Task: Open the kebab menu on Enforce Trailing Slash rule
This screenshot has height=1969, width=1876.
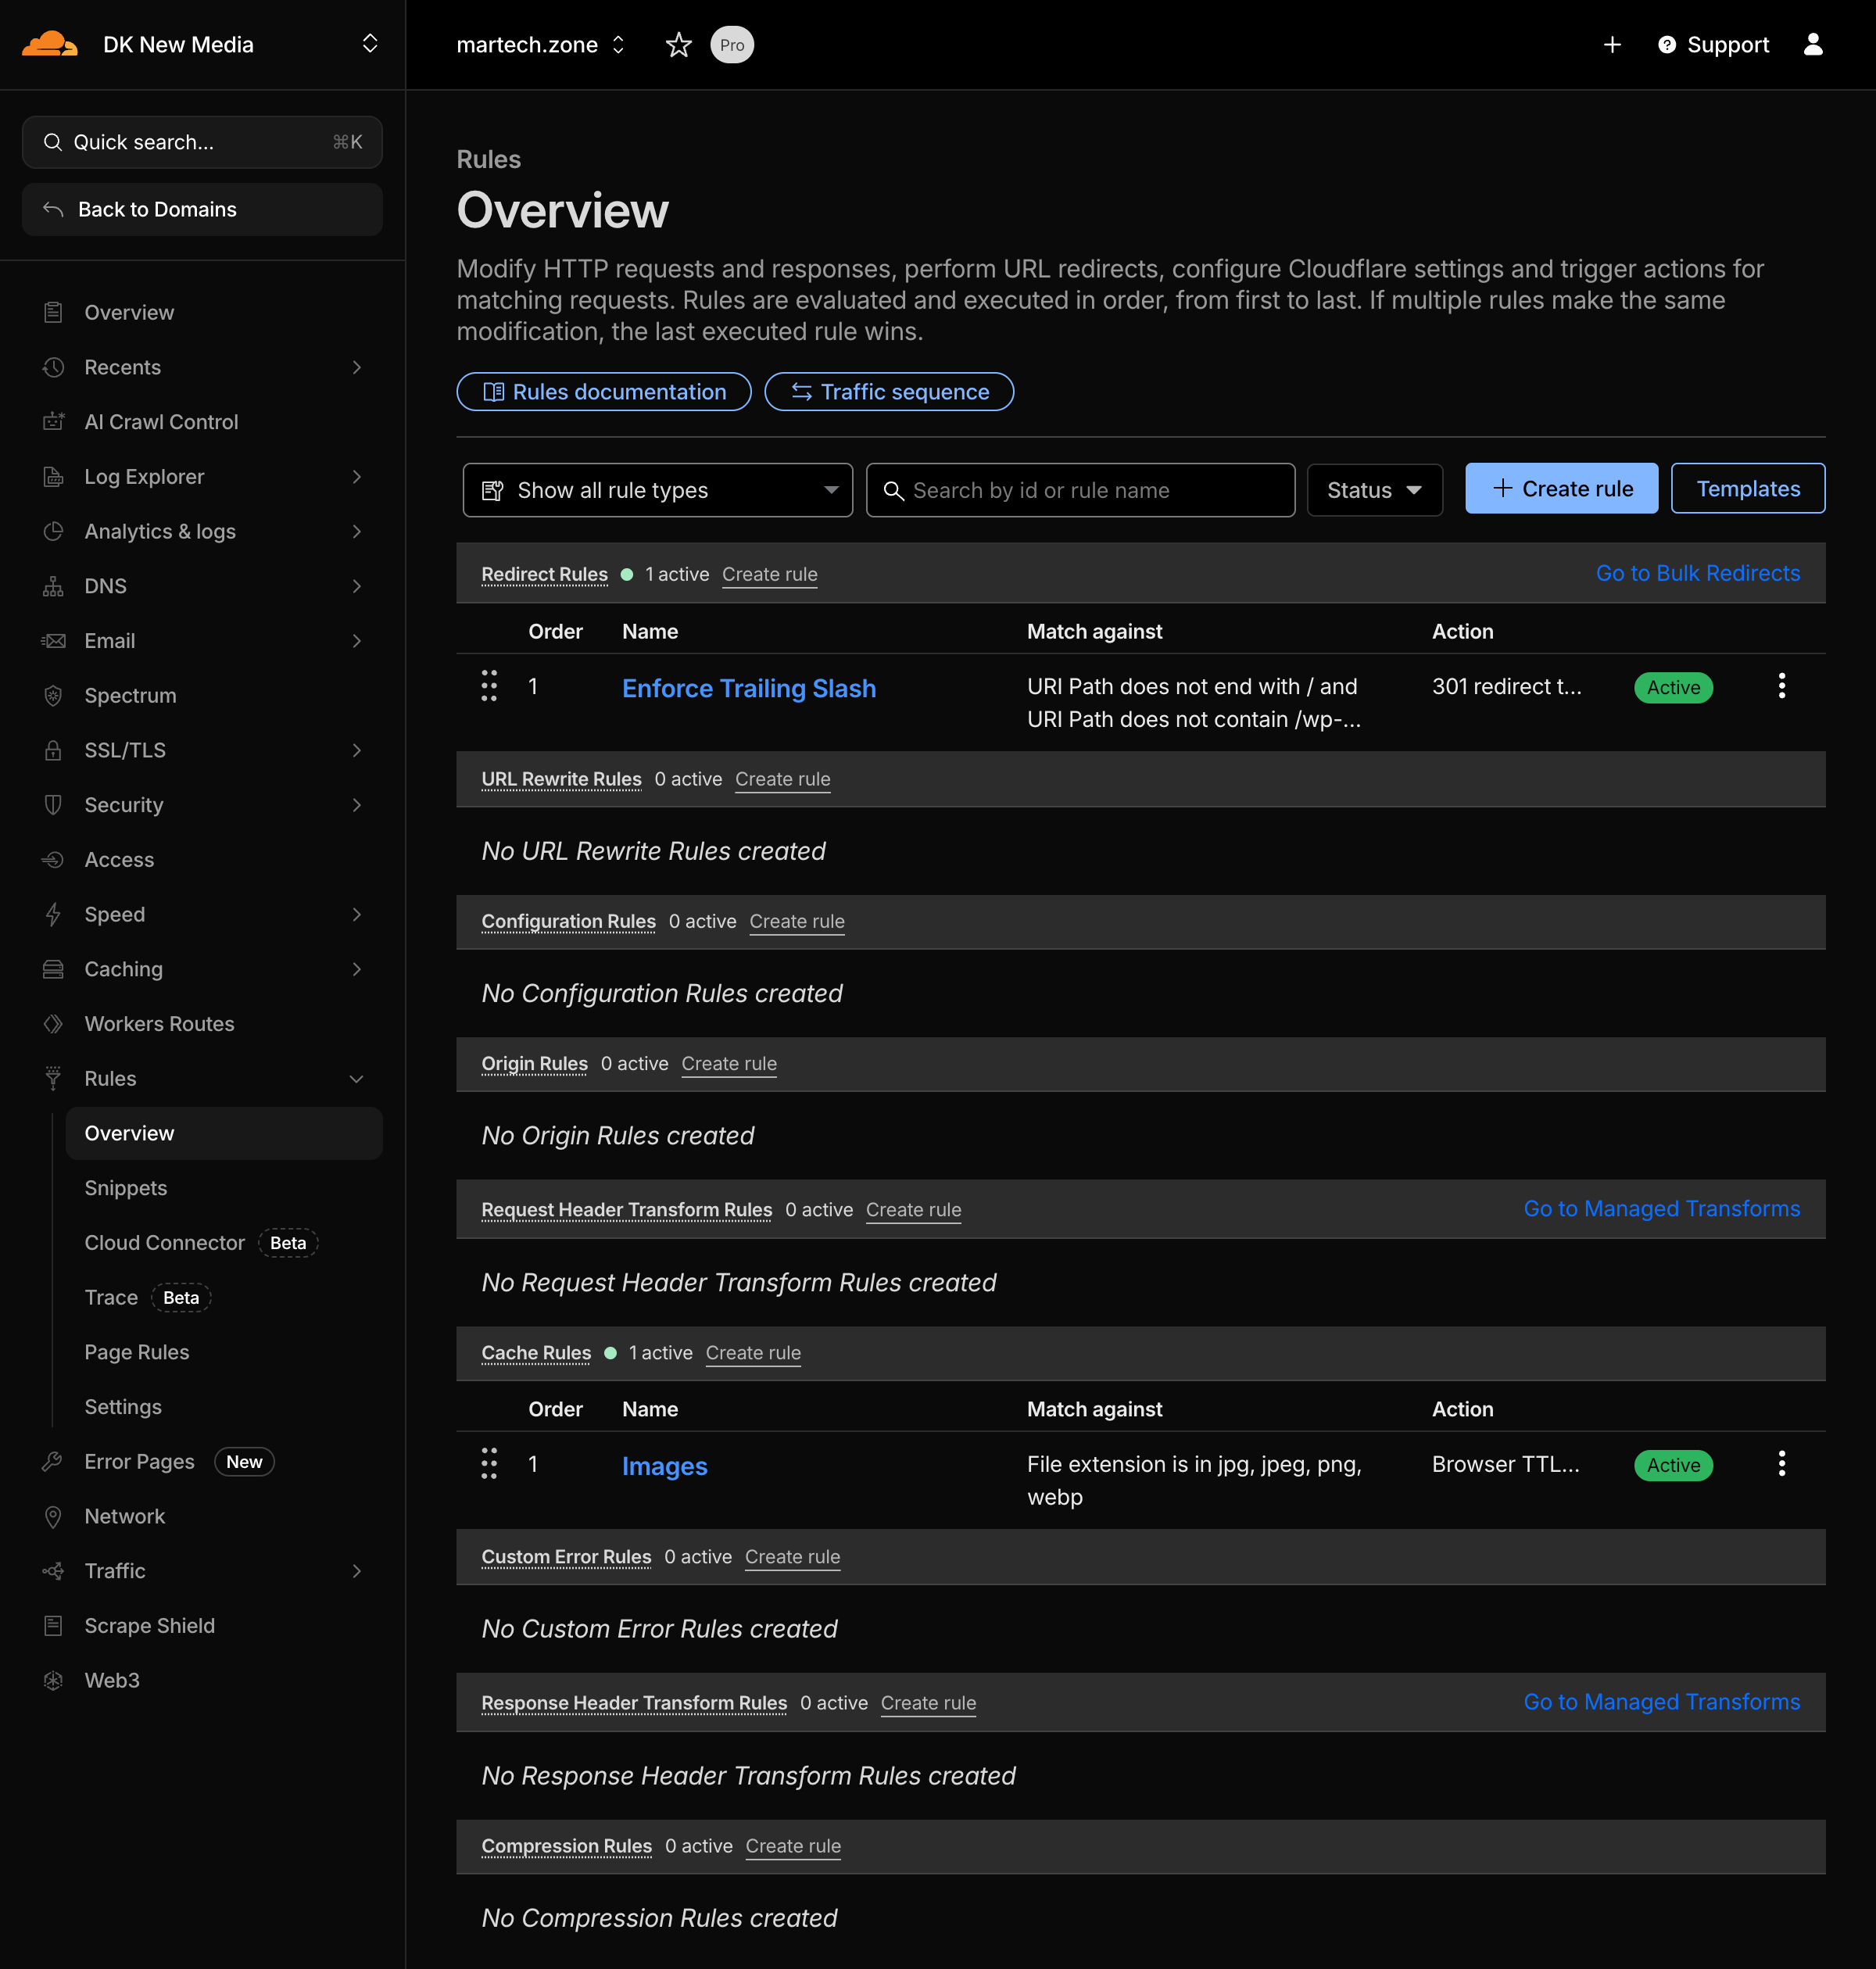Action: (1781, 686)
